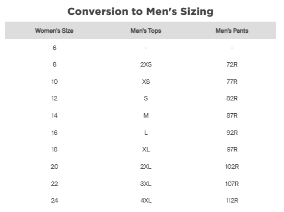Click the 102R men's pants value
The width and height of the screenshot is (284, 212).
pos(232,166)
